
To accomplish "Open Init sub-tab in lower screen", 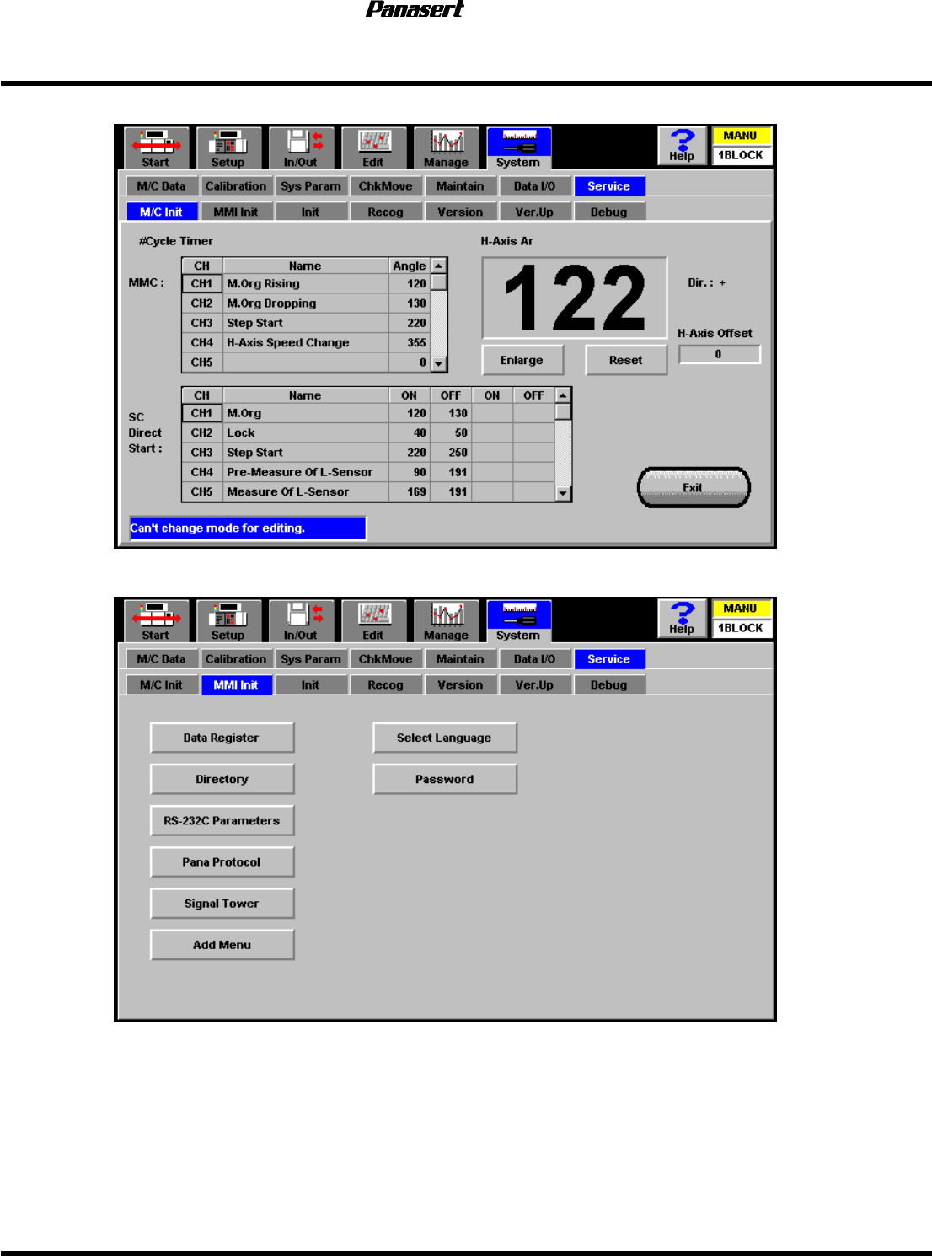I will pos(311,685).
